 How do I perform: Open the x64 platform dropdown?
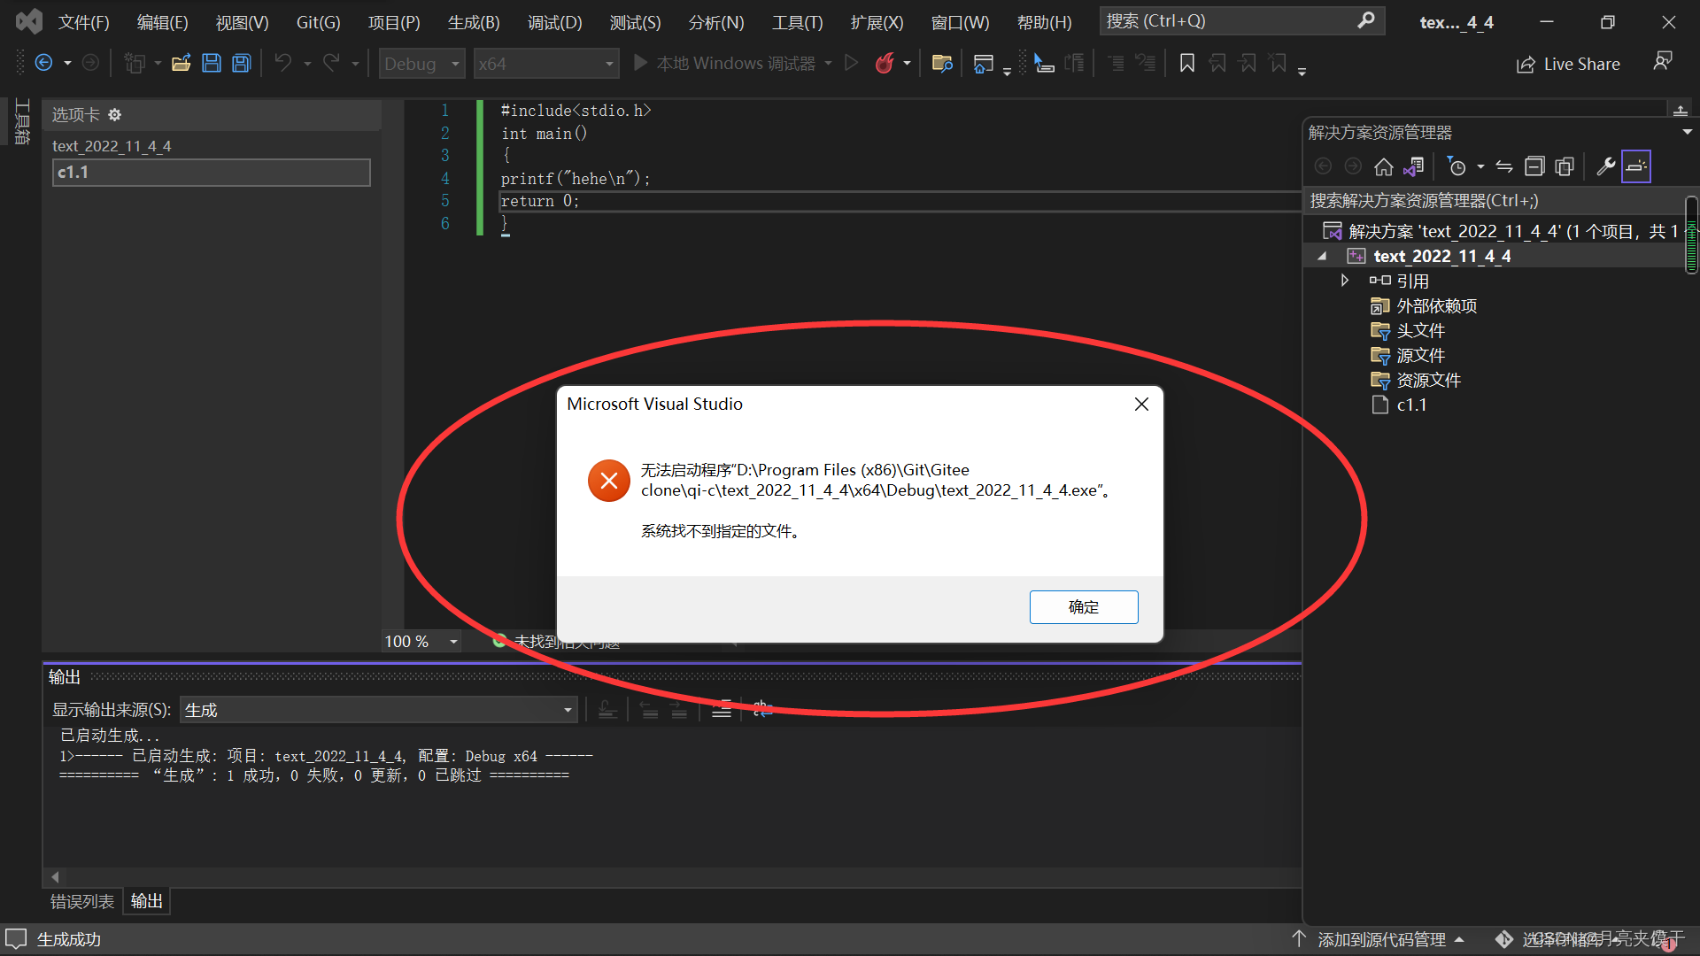coord(545,64)
